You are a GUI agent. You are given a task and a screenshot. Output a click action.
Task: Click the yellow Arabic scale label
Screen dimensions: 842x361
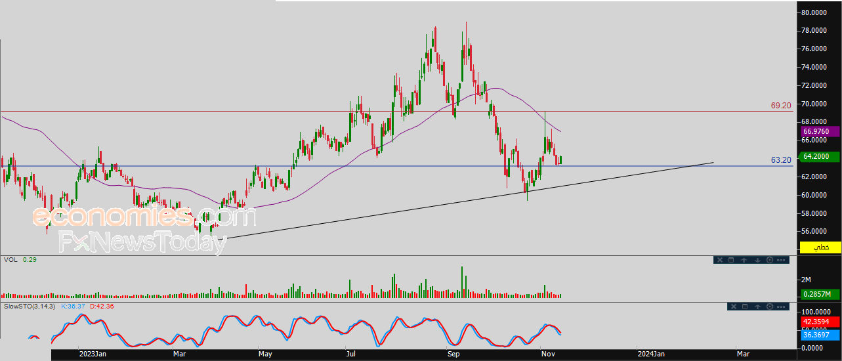820,247
